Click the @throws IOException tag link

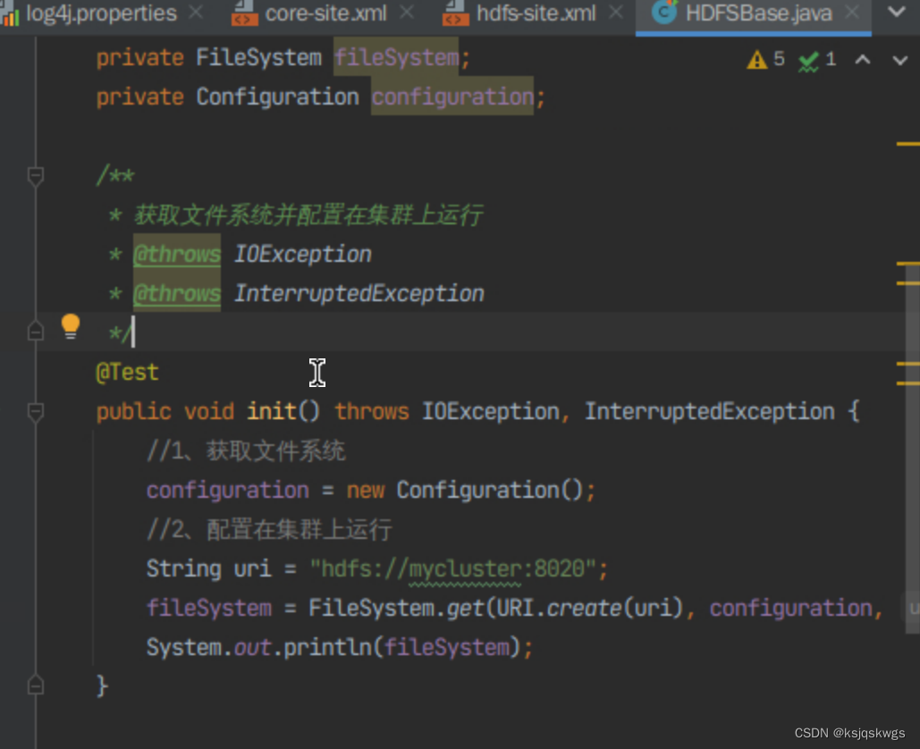176,254
